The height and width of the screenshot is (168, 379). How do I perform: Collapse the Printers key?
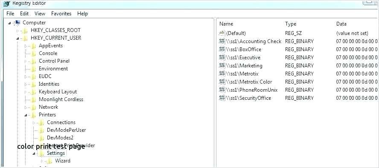click(x=26, y=115)
